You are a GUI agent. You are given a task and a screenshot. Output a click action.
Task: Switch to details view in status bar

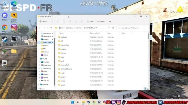[x=145, y=89]
